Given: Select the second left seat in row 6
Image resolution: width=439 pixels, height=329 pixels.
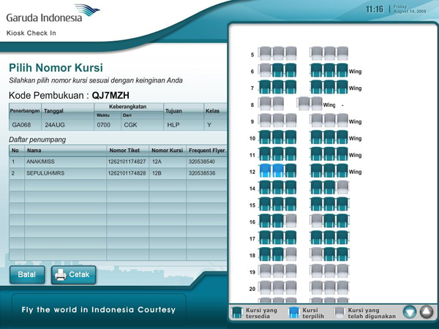Looking at the screenshot, I should coord(278,71).
